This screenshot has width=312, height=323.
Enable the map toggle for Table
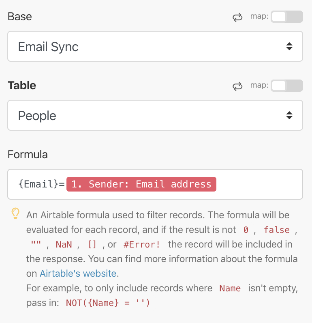tap(287, 86)
